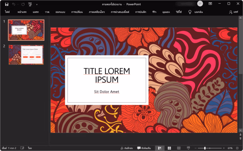This screenshot has width=243, height=151.
Task: Click the zoom in plus button
Action: [x=224, y=148]
